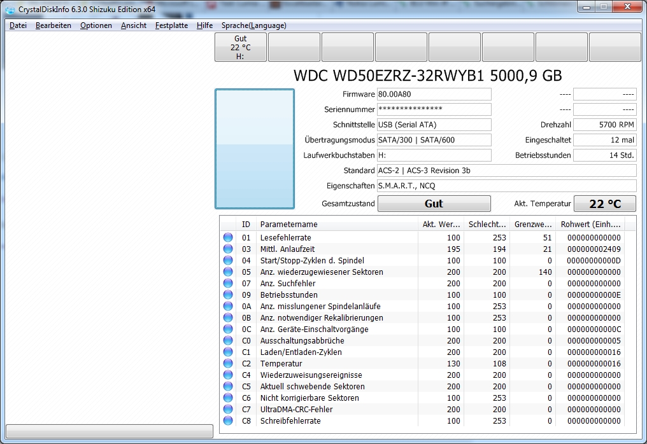Click status icon for Anz. wiederzugewiesener Sektoren
Image resolution: width=647 pixels, height=444 pixels.
(228, 272)
